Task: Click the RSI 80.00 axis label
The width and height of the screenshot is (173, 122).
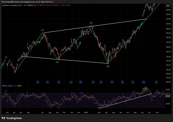Action: (x=168, y=90)
